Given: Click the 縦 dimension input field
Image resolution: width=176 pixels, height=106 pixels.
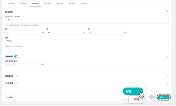Looking at the screenshot, I should [x=23, y=33].
